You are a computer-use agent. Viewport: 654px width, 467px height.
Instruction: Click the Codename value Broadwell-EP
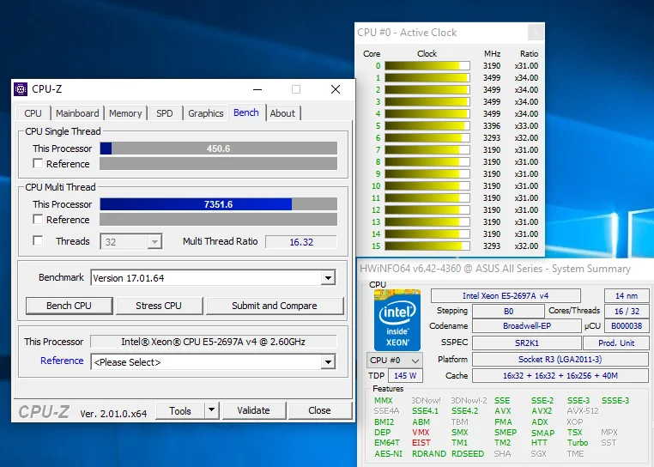click(527, 326)
